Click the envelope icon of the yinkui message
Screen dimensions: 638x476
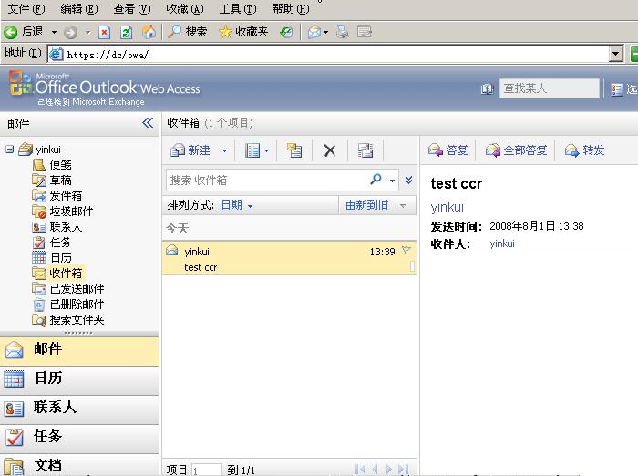(x=172, y=251)
